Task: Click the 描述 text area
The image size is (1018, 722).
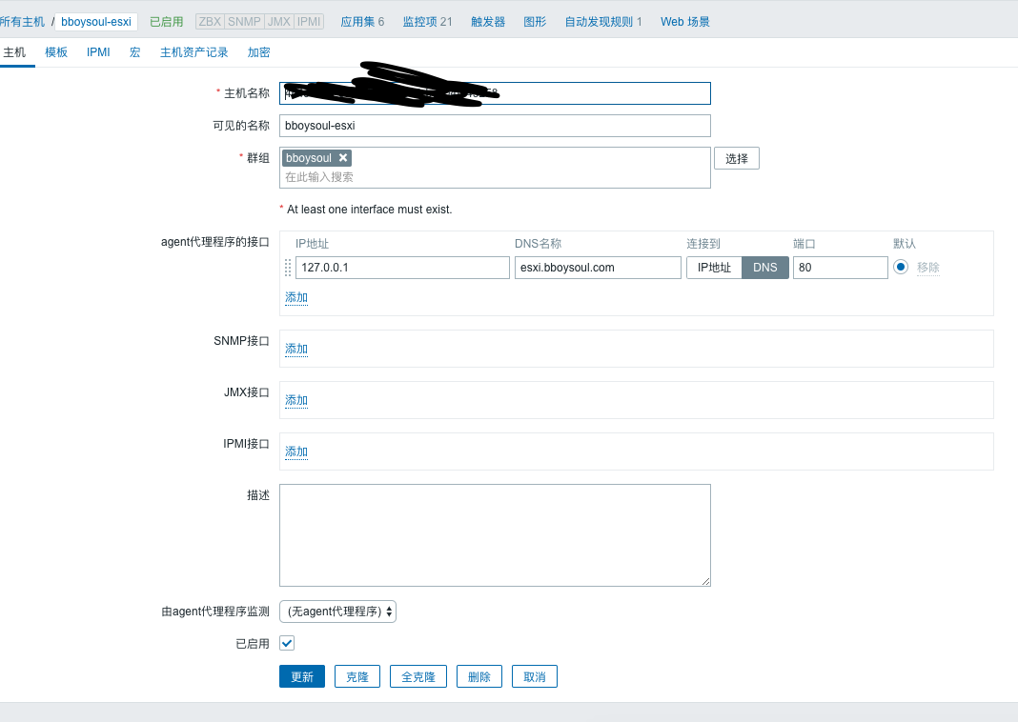Action: 495,534
